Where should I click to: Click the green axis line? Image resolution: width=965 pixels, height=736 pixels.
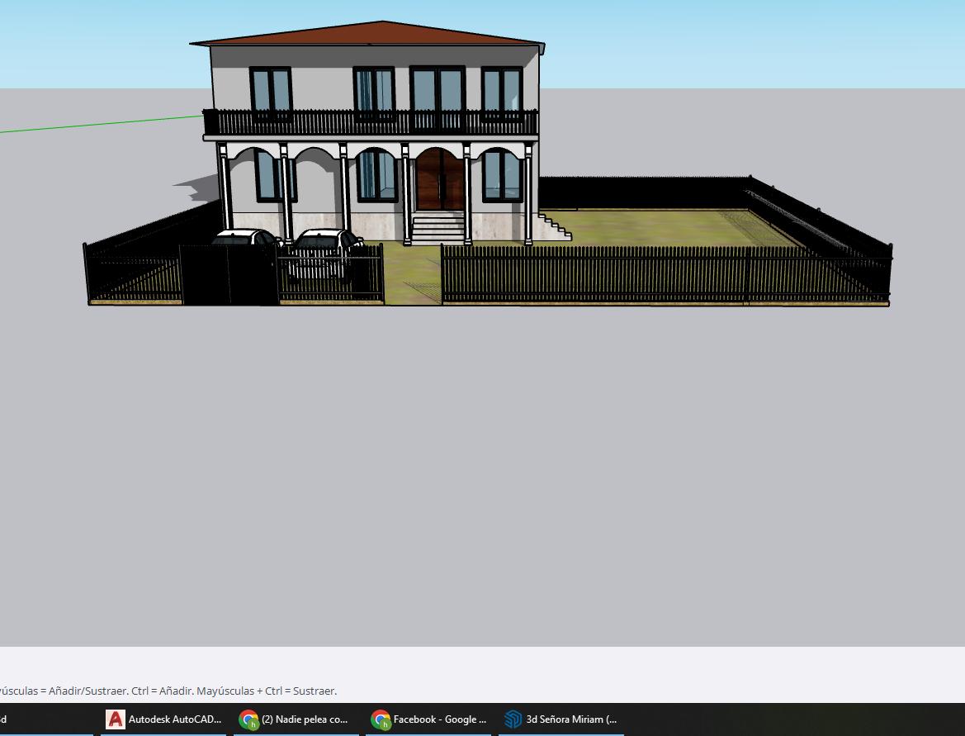click(x=99, y=124)
